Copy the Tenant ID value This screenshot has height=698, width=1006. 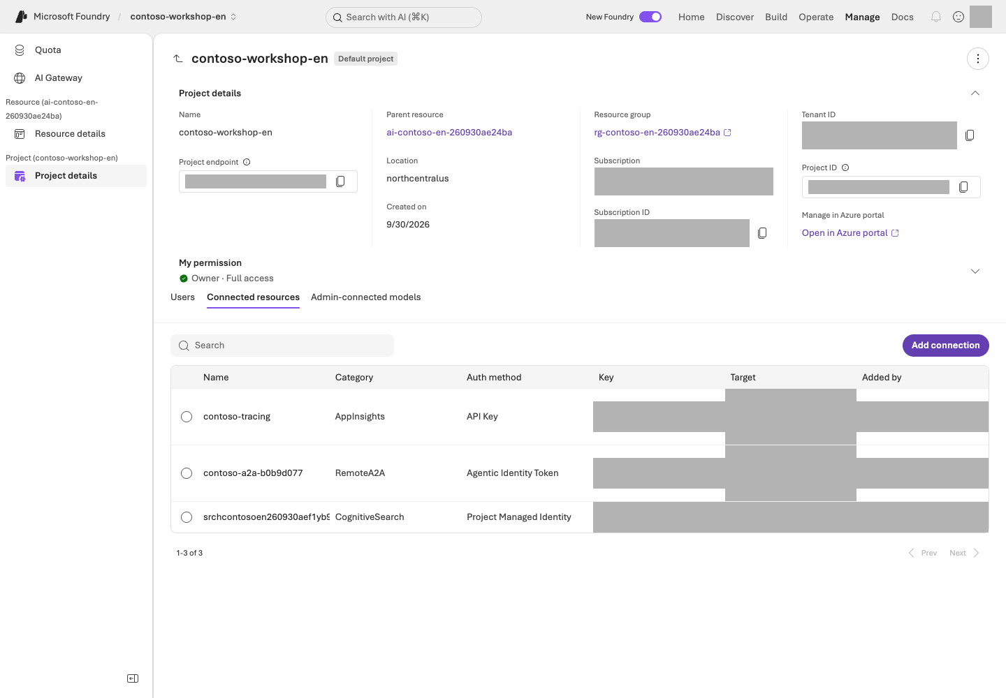coord(970,135)
